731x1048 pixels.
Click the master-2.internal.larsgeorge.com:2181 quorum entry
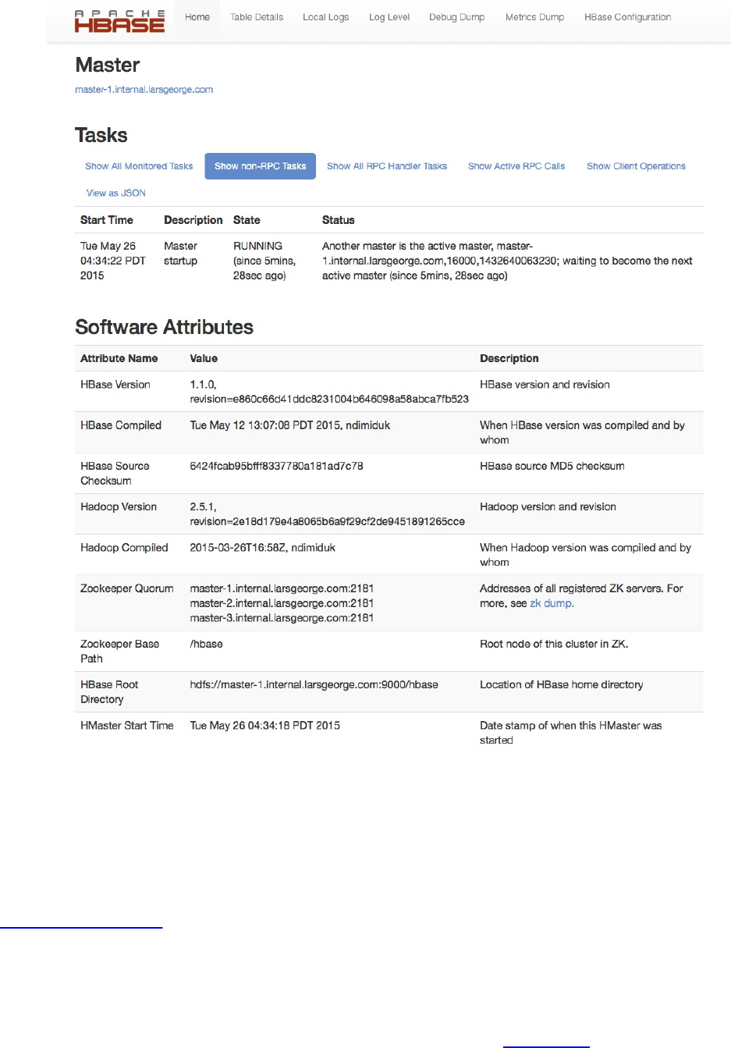[x=282, y=603]
